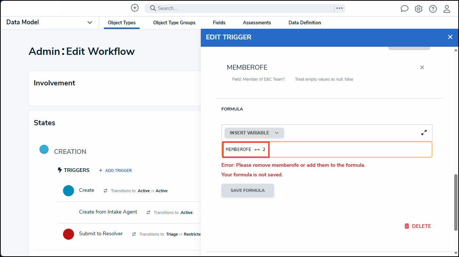459x257 pixels.
Task: Click the plus circle create icon
Action: 135,8
